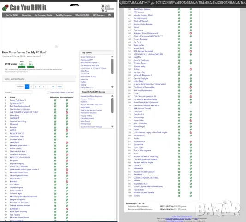The image size is (246, 222).
Task: Go to results page 2
Action: coord(31,86)
